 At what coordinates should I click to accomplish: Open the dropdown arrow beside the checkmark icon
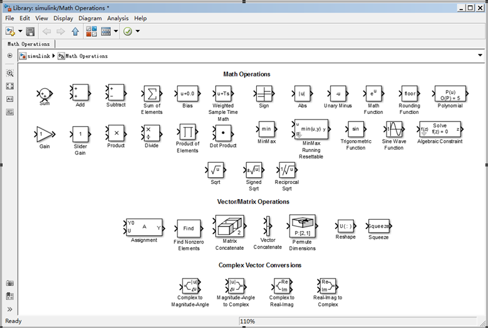pos(137,31)
